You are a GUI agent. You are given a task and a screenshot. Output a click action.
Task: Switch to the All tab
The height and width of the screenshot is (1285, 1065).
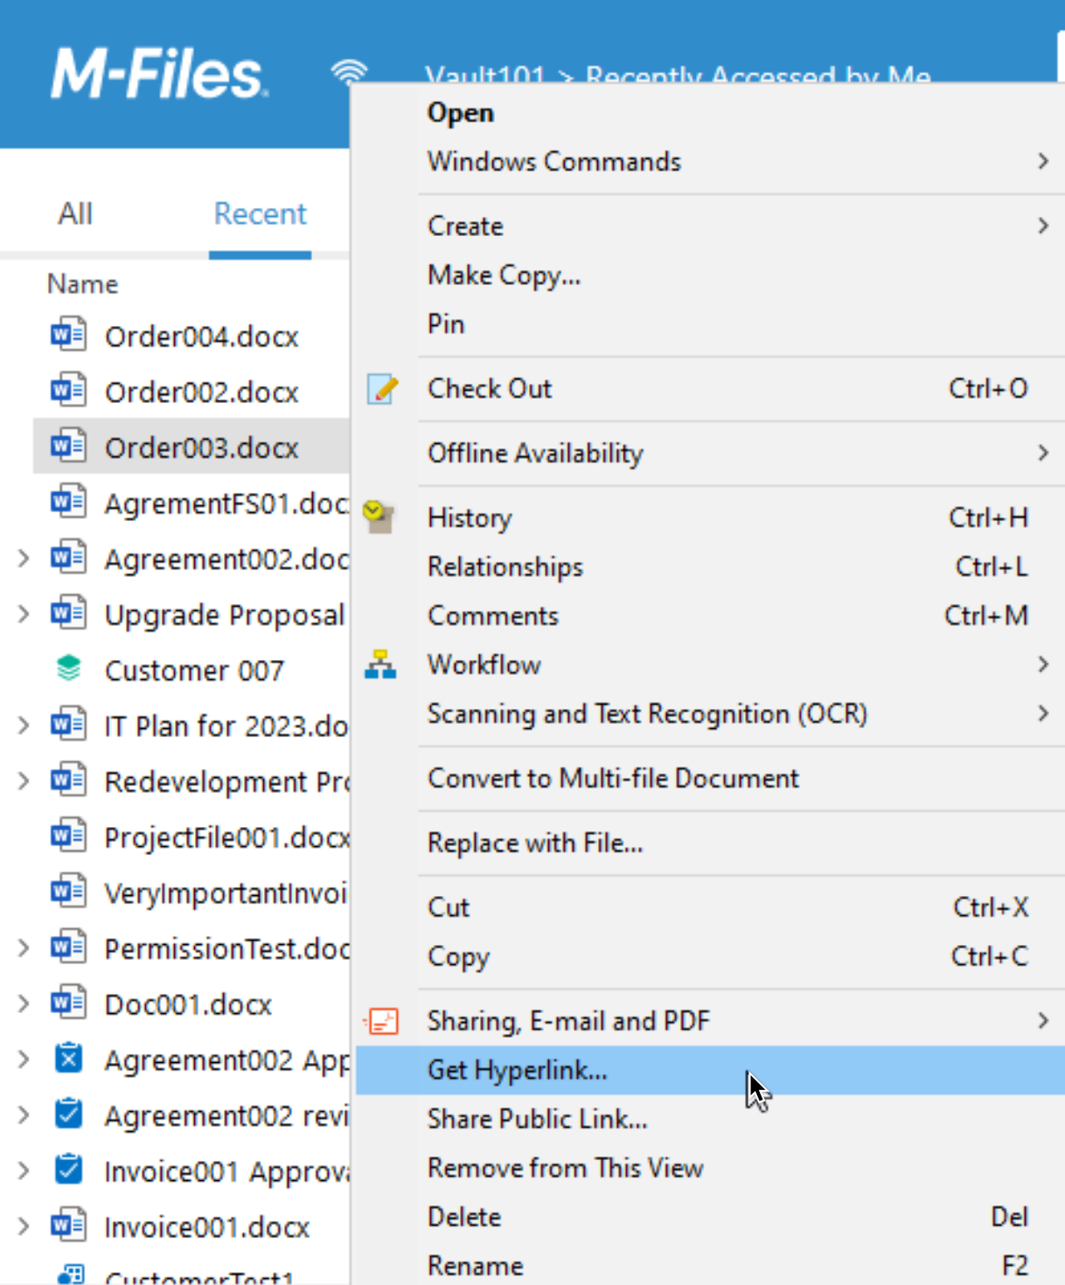[x=75, y=213]
